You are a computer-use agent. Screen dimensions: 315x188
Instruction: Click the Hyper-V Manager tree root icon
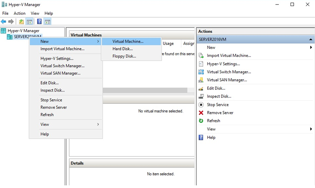point(3,31)
